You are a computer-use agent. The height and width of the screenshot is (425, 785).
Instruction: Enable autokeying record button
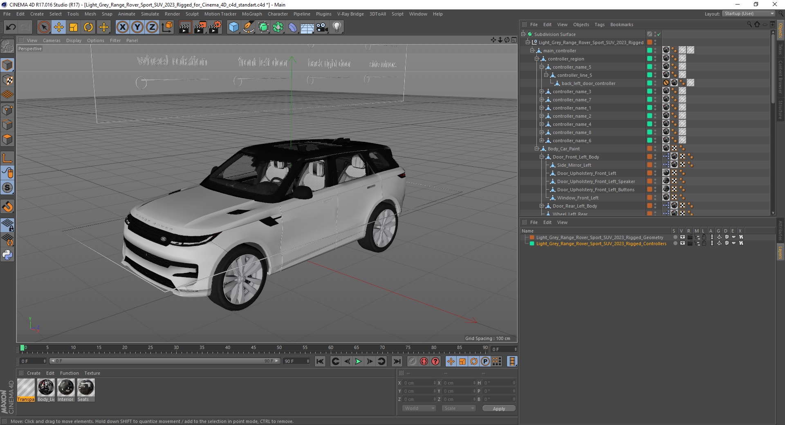coord(424,361)
